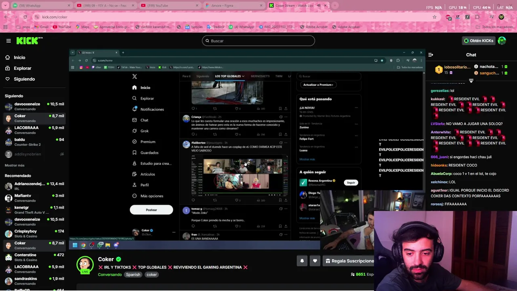Open addisynobrien offline channel
Screen dimensions: 517x291
[34, 154]
